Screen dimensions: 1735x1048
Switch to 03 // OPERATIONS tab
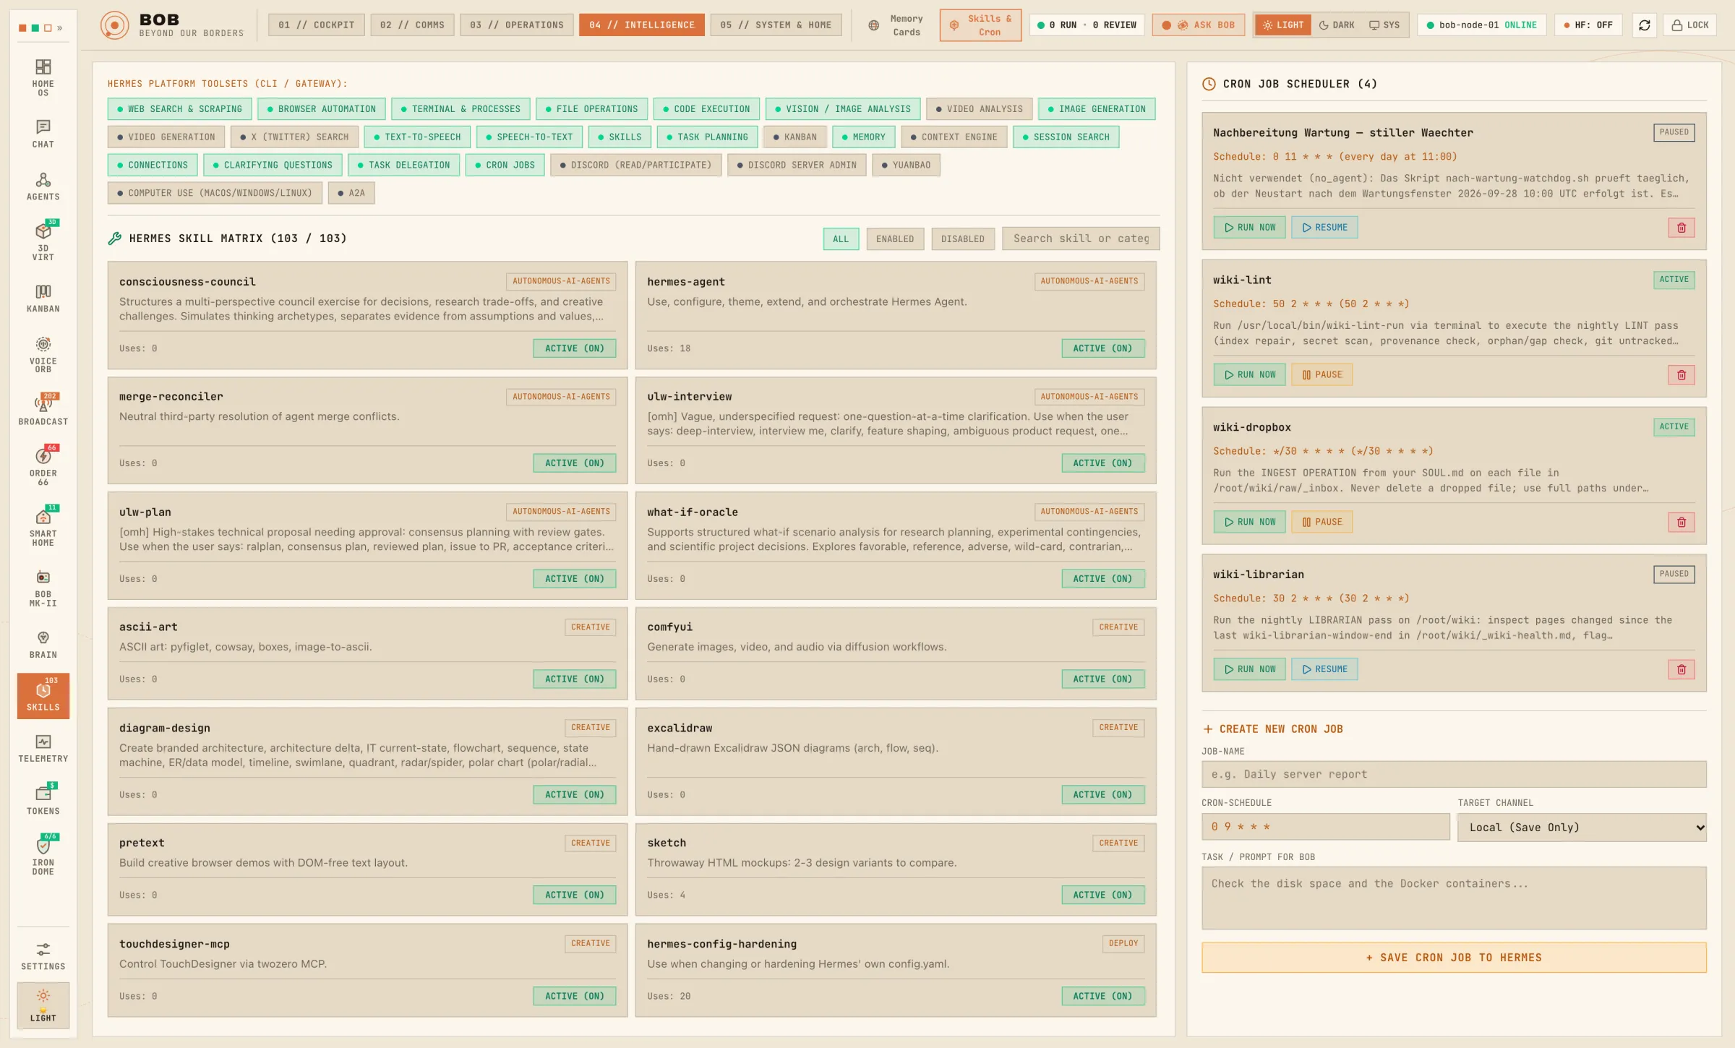pos(516,25)
